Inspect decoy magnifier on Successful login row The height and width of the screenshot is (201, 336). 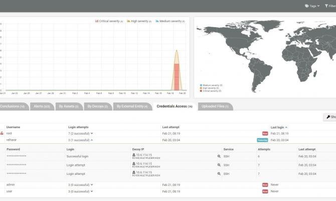pos(219,156)
